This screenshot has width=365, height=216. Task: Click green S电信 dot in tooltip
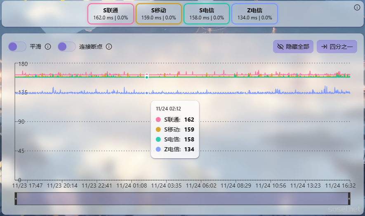click(159, 139)
